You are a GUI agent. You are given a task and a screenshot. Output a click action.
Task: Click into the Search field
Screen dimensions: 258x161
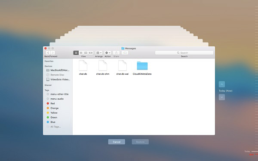coord(184,53)
